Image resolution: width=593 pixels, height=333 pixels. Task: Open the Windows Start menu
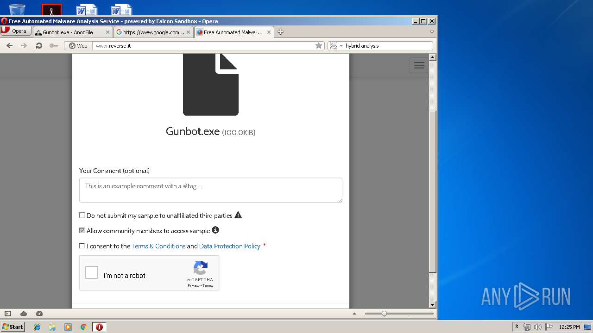(13, 327)
